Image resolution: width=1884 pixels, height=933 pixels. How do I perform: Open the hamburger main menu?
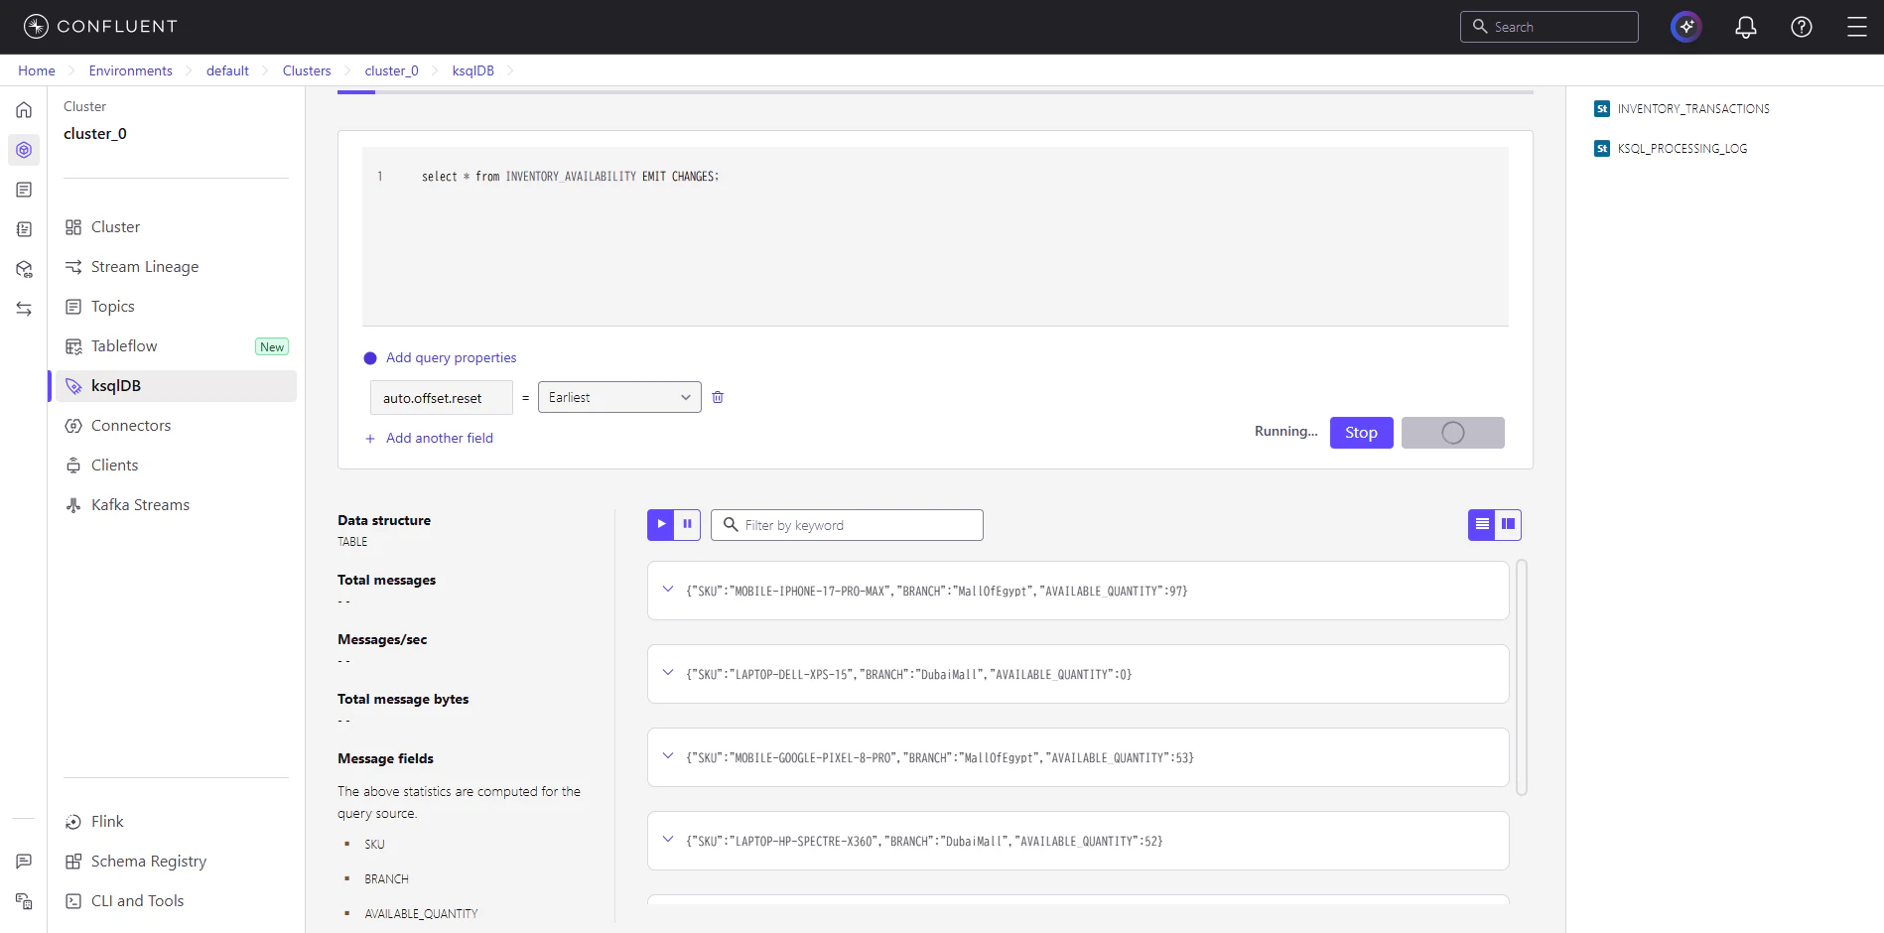pos(1856,27)
